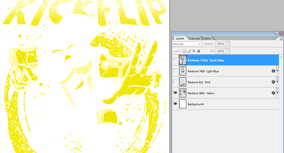The height and width of the screenshot is (153, 284).
Task: Hide the Background layer eye icon
Action: point(175,104)
